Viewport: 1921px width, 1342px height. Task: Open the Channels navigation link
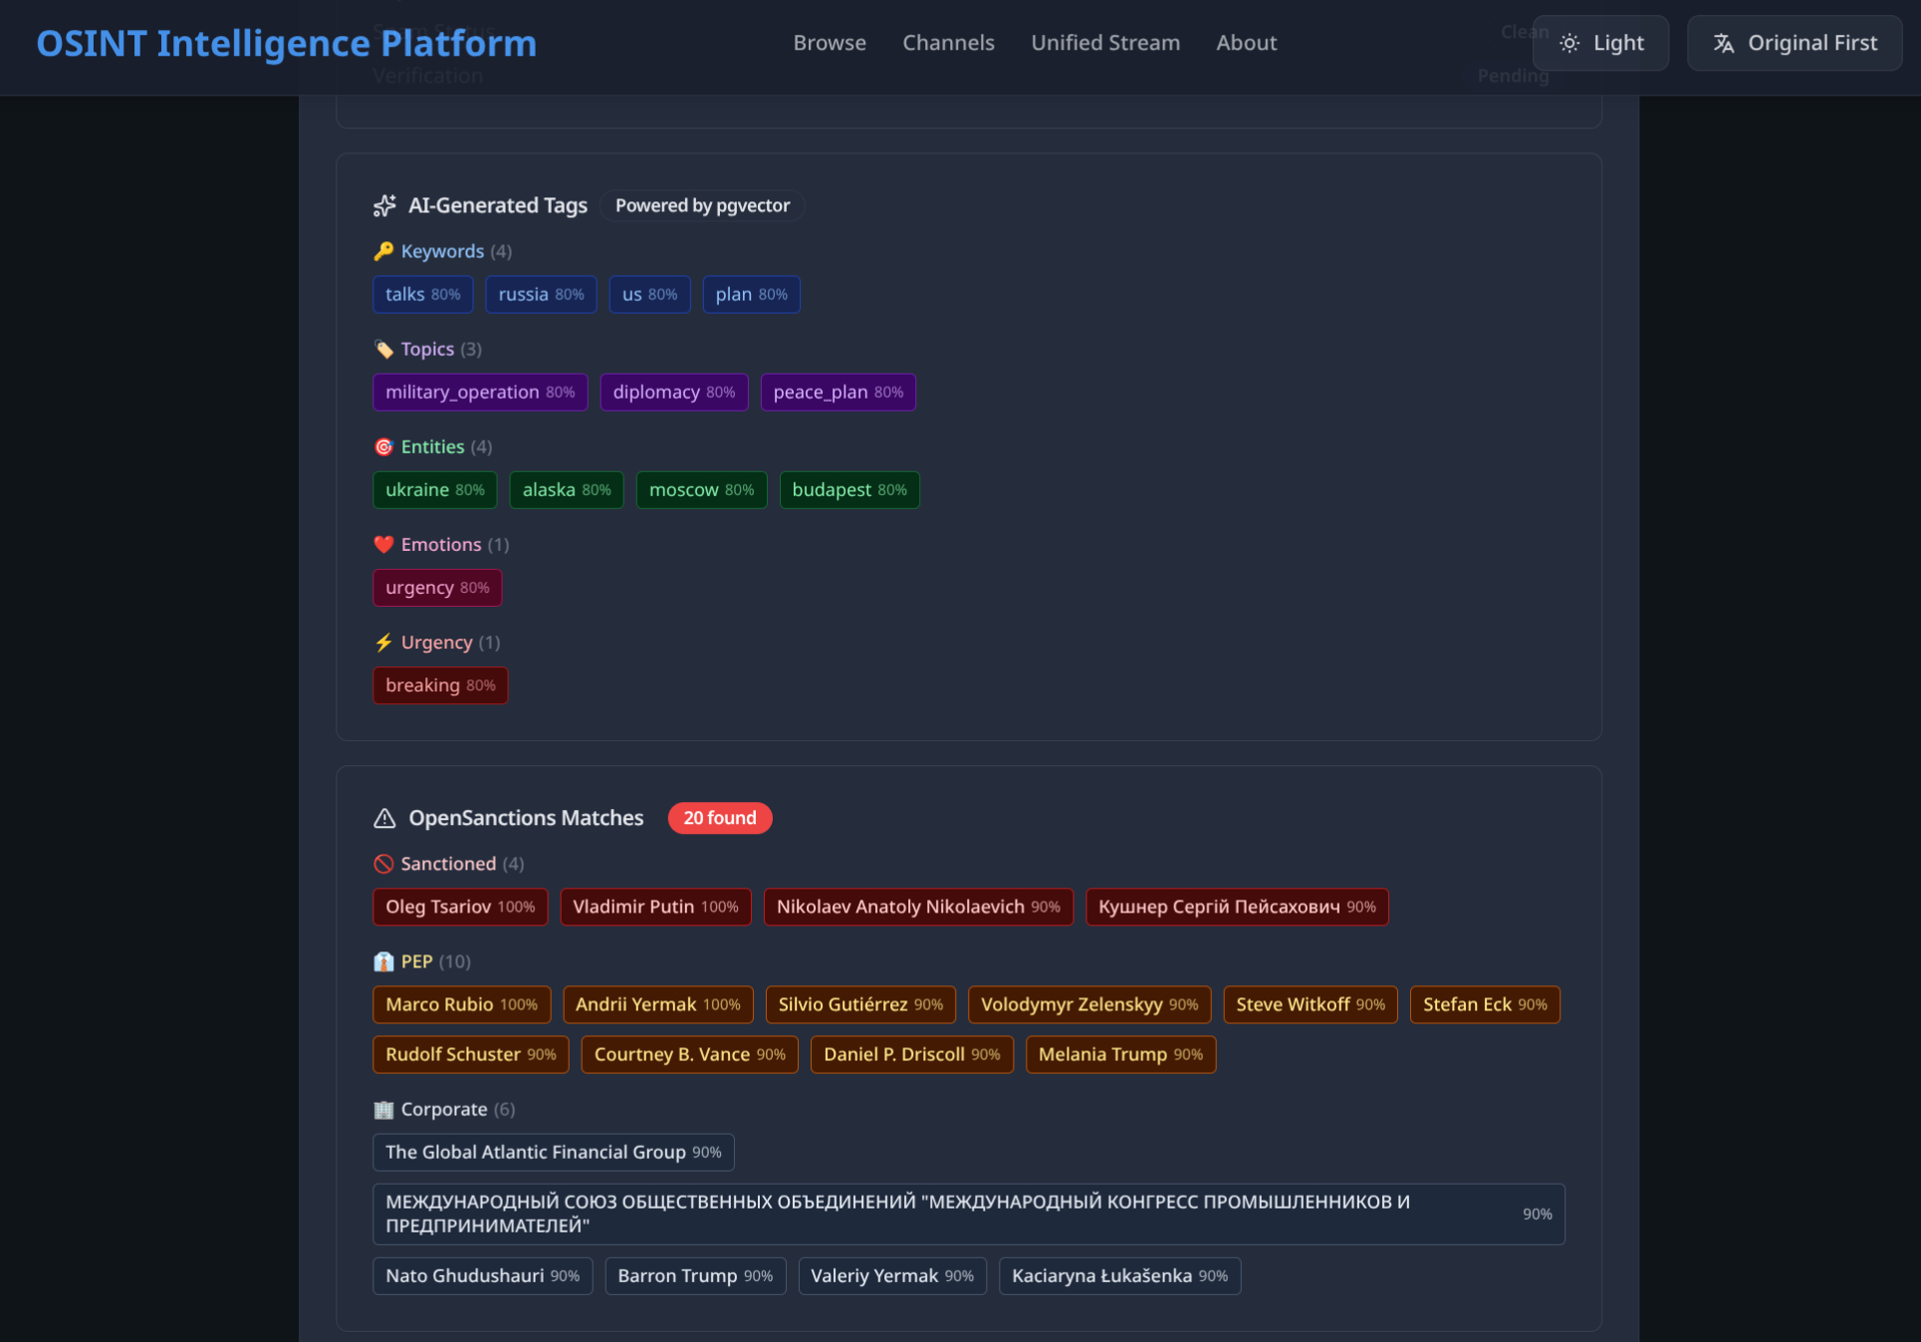947,43
